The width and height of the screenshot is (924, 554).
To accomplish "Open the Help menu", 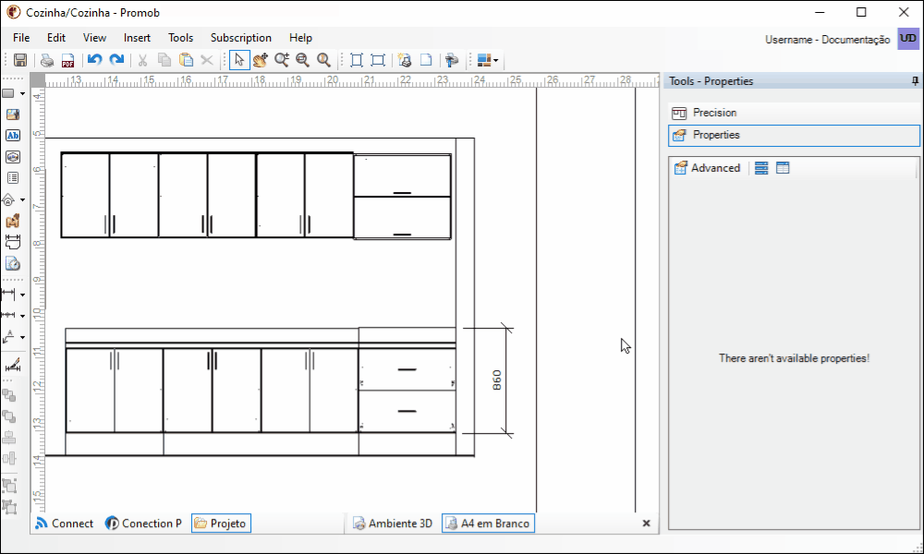I will click(300, 38).
